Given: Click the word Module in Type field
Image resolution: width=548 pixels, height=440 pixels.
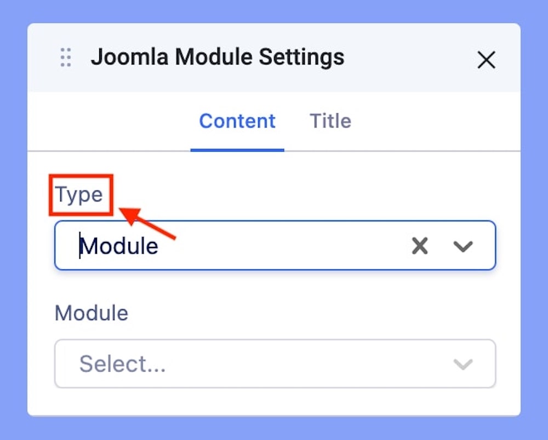Looking at the screenshot, I should (119, 246).
